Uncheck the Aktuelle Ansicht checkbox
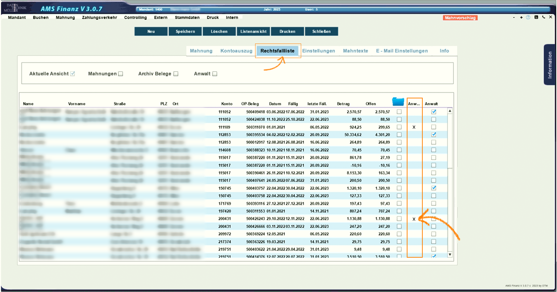Image resolution: width=557 pixels, height=292 pixels. tap(73, 74)
